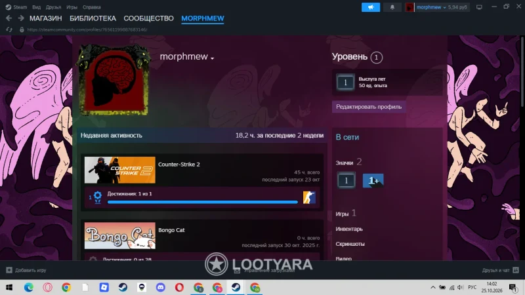Image resolution: width=525 pixels, height=295 pixels.
Task: Click the Counter-Strike 2 achievements progress bar
Action: (202, 202)
